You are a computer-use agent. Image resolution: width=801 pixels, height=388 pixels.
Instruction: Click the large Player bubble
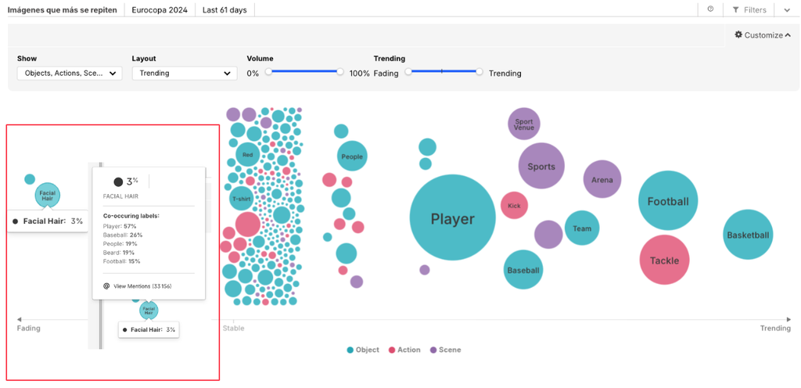pos(452,219)
